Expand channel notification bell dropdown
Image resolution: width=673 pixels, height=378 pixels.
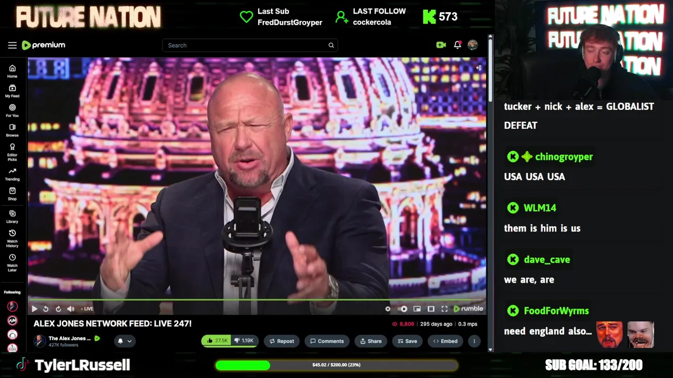[125, 341]
